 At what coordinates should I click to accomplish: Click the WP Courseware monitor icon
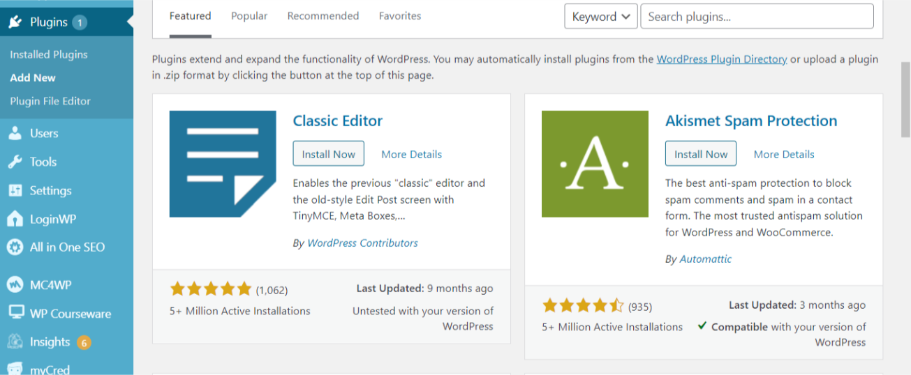pos(15,313)
